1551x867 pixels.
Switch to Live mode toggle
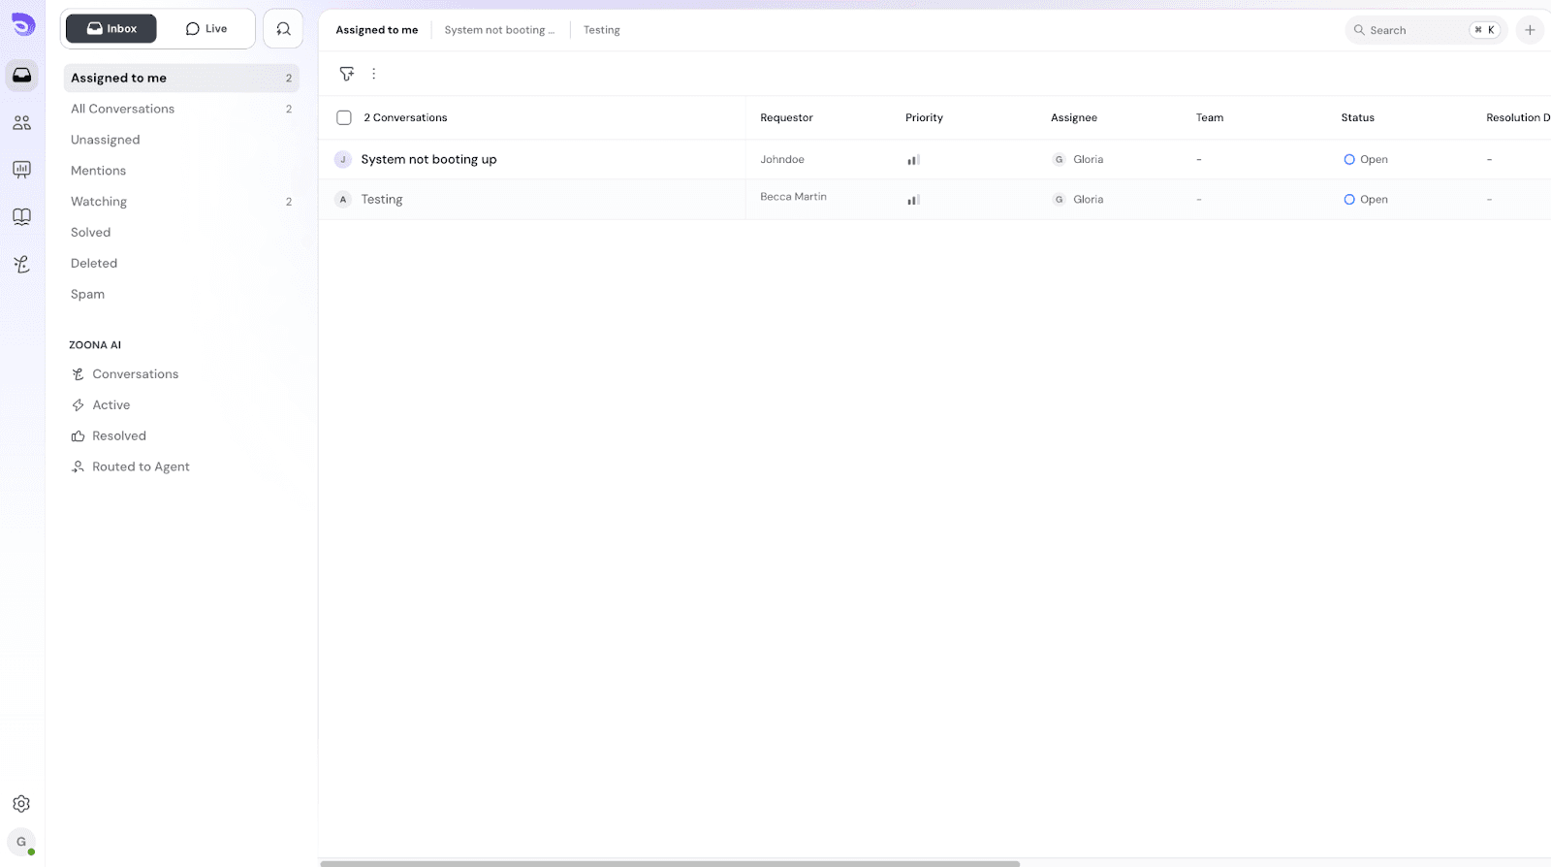(206, 29)
